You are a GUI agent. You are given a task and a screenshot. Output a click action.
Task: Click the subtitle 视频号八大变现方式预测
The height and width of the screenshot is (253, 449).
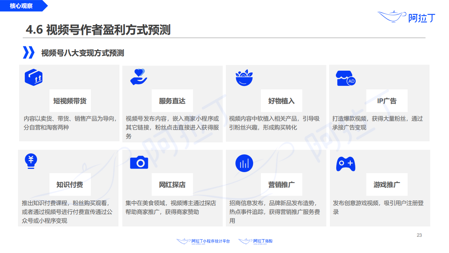tap(82, 53)
